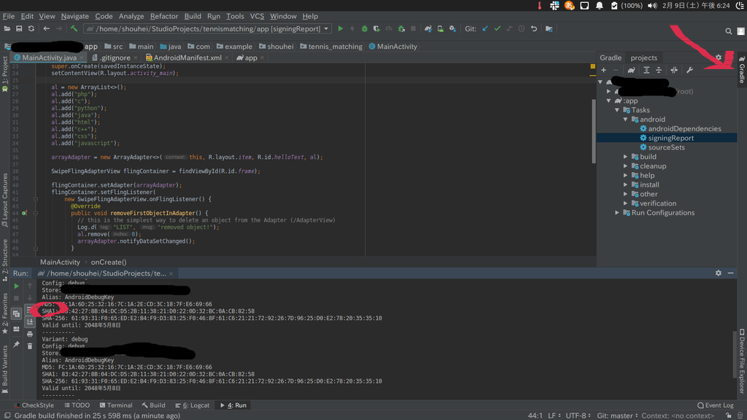Click the stop square in Run panel
The image size is (747, 420).
16,298
